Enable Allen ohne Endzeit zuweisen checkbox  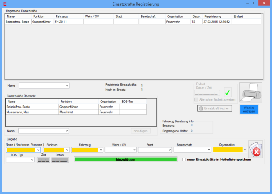coord(196,99)
